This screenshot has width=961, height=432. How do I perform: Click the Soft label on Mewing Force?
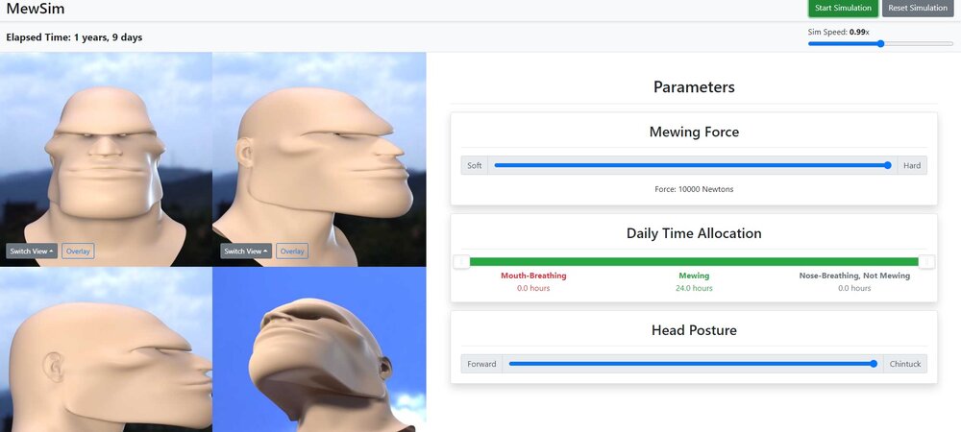click(475, 165)
